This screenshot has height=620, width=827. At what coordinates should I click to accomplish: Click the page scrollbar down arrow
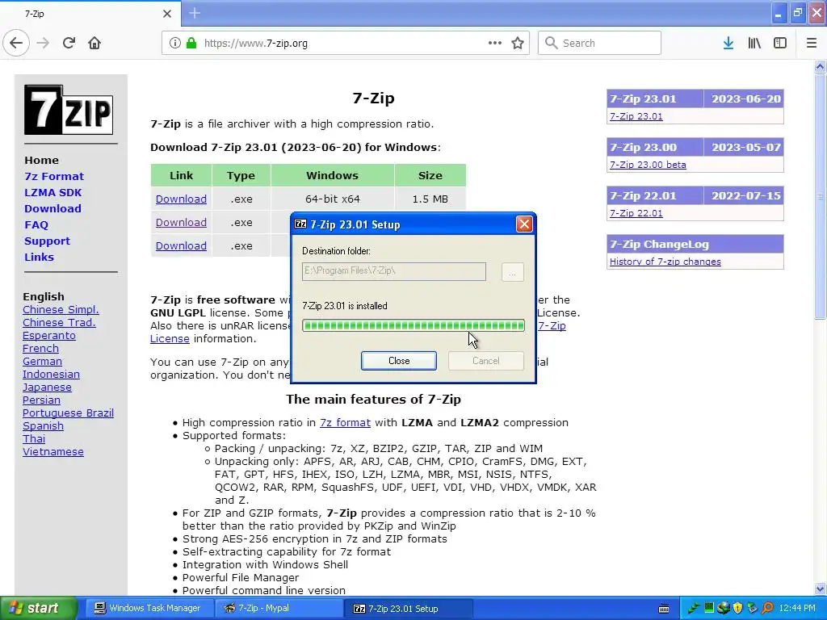pos(820,589)
